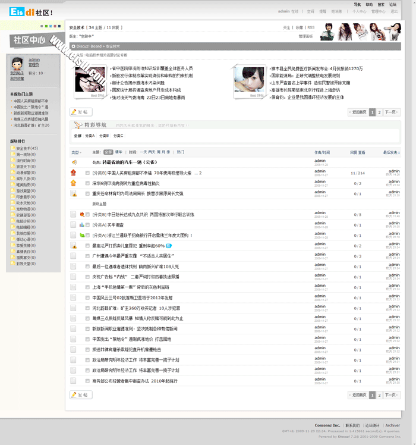The width and height of the screenshot is (416, 445).
Task: Open the 管理面板 link
Action: (x=305, y=36)
